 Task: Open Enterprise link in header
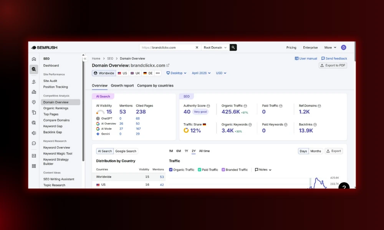(x=310, y=48)
